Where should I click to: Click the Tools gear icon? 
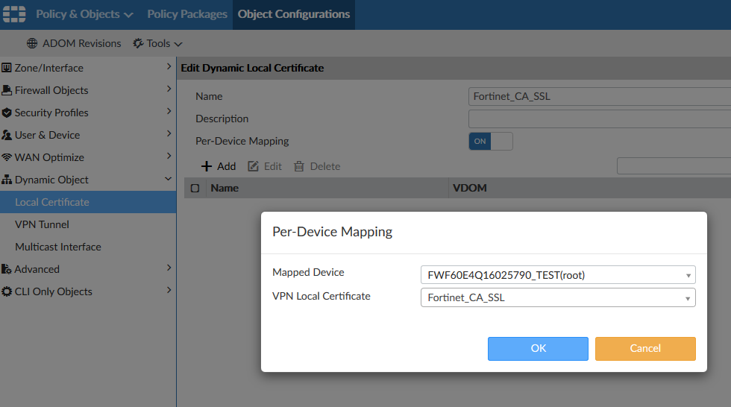click(138, 43)
